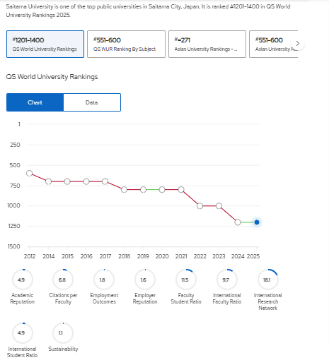Click the Academic Reputation 4.9 score gauge
The height and width of the screenshot is (360, 329).
pos(23,280)
